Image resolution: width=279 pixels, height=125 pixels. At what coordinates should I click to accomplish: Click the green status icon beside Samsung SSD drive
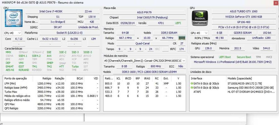pos(192,88)
